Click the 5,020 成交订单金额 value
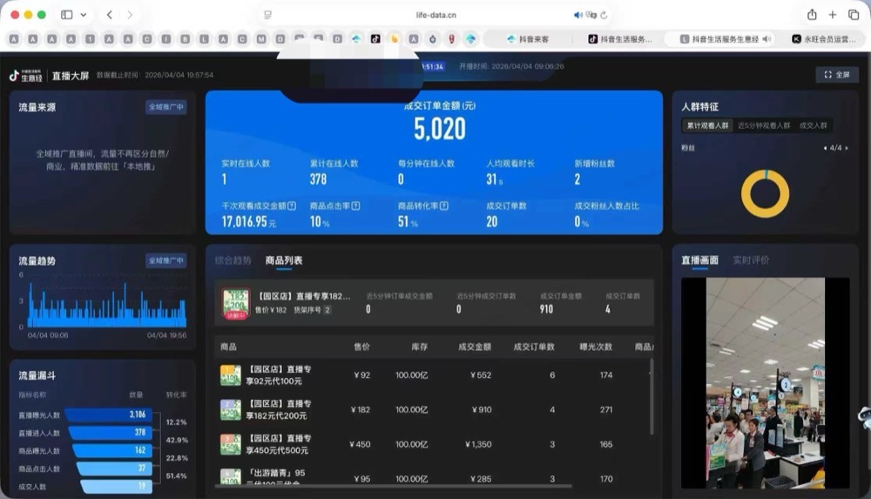This screenshot has width=871, height=499. pos(439,129)
